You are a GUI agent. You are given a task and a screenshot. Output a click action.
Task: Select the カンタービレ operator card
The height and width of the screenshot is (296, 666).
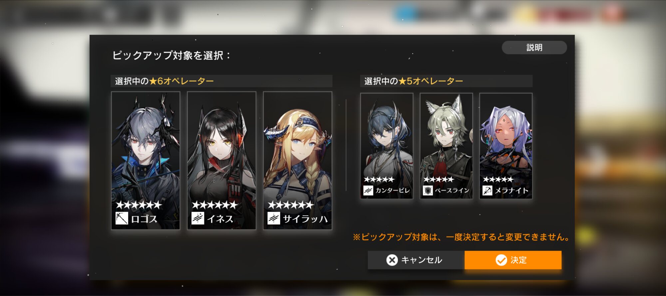tap(387, 146)
